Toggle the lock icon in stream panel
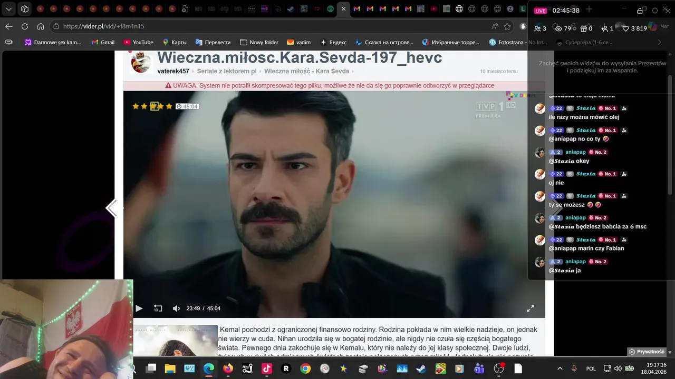 640,11
